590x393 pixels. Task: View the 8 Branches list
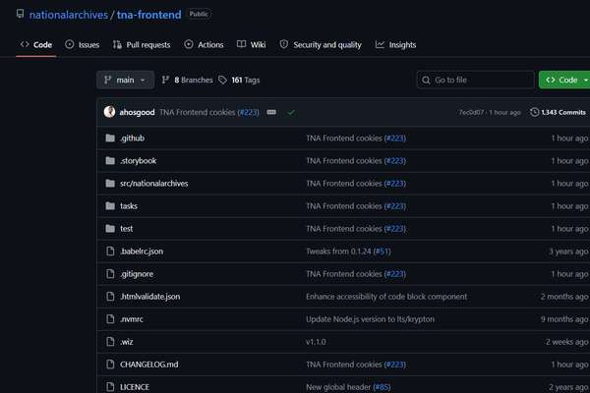pyautogui.click(x=187, y=80)
